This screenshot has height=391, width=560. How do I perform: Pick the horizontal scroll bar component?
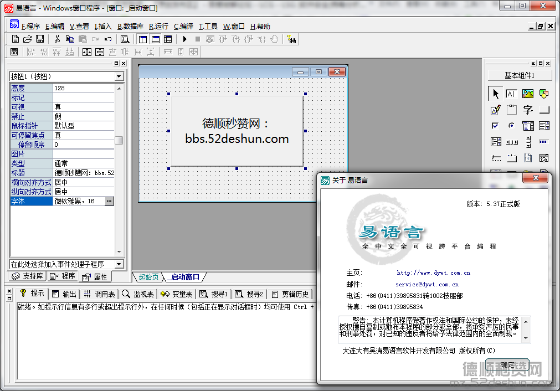[511, 142]
